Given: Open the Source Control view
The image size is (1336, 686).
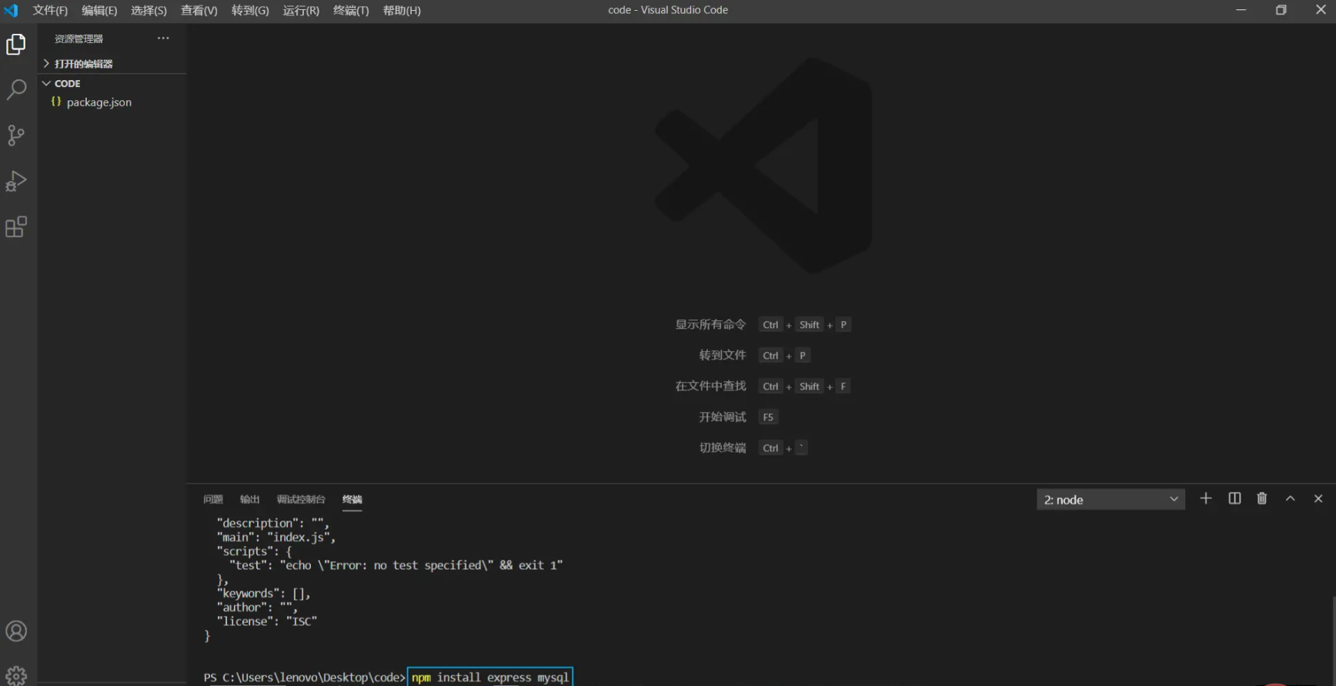Looking at the screenshot, I should point(16,136).
